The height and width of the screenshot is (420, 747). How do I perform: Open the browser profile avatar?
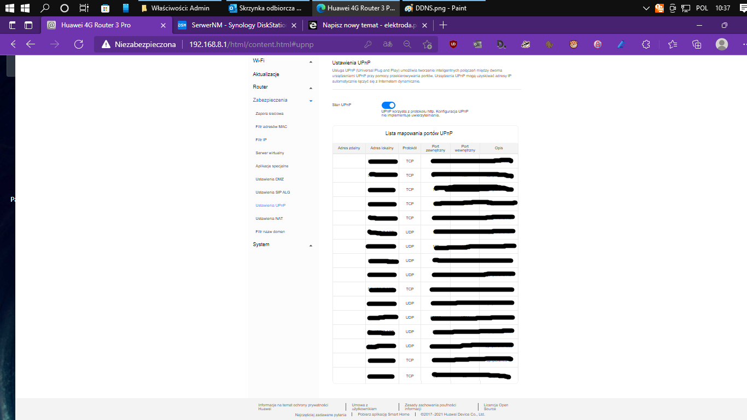(722, 44)
